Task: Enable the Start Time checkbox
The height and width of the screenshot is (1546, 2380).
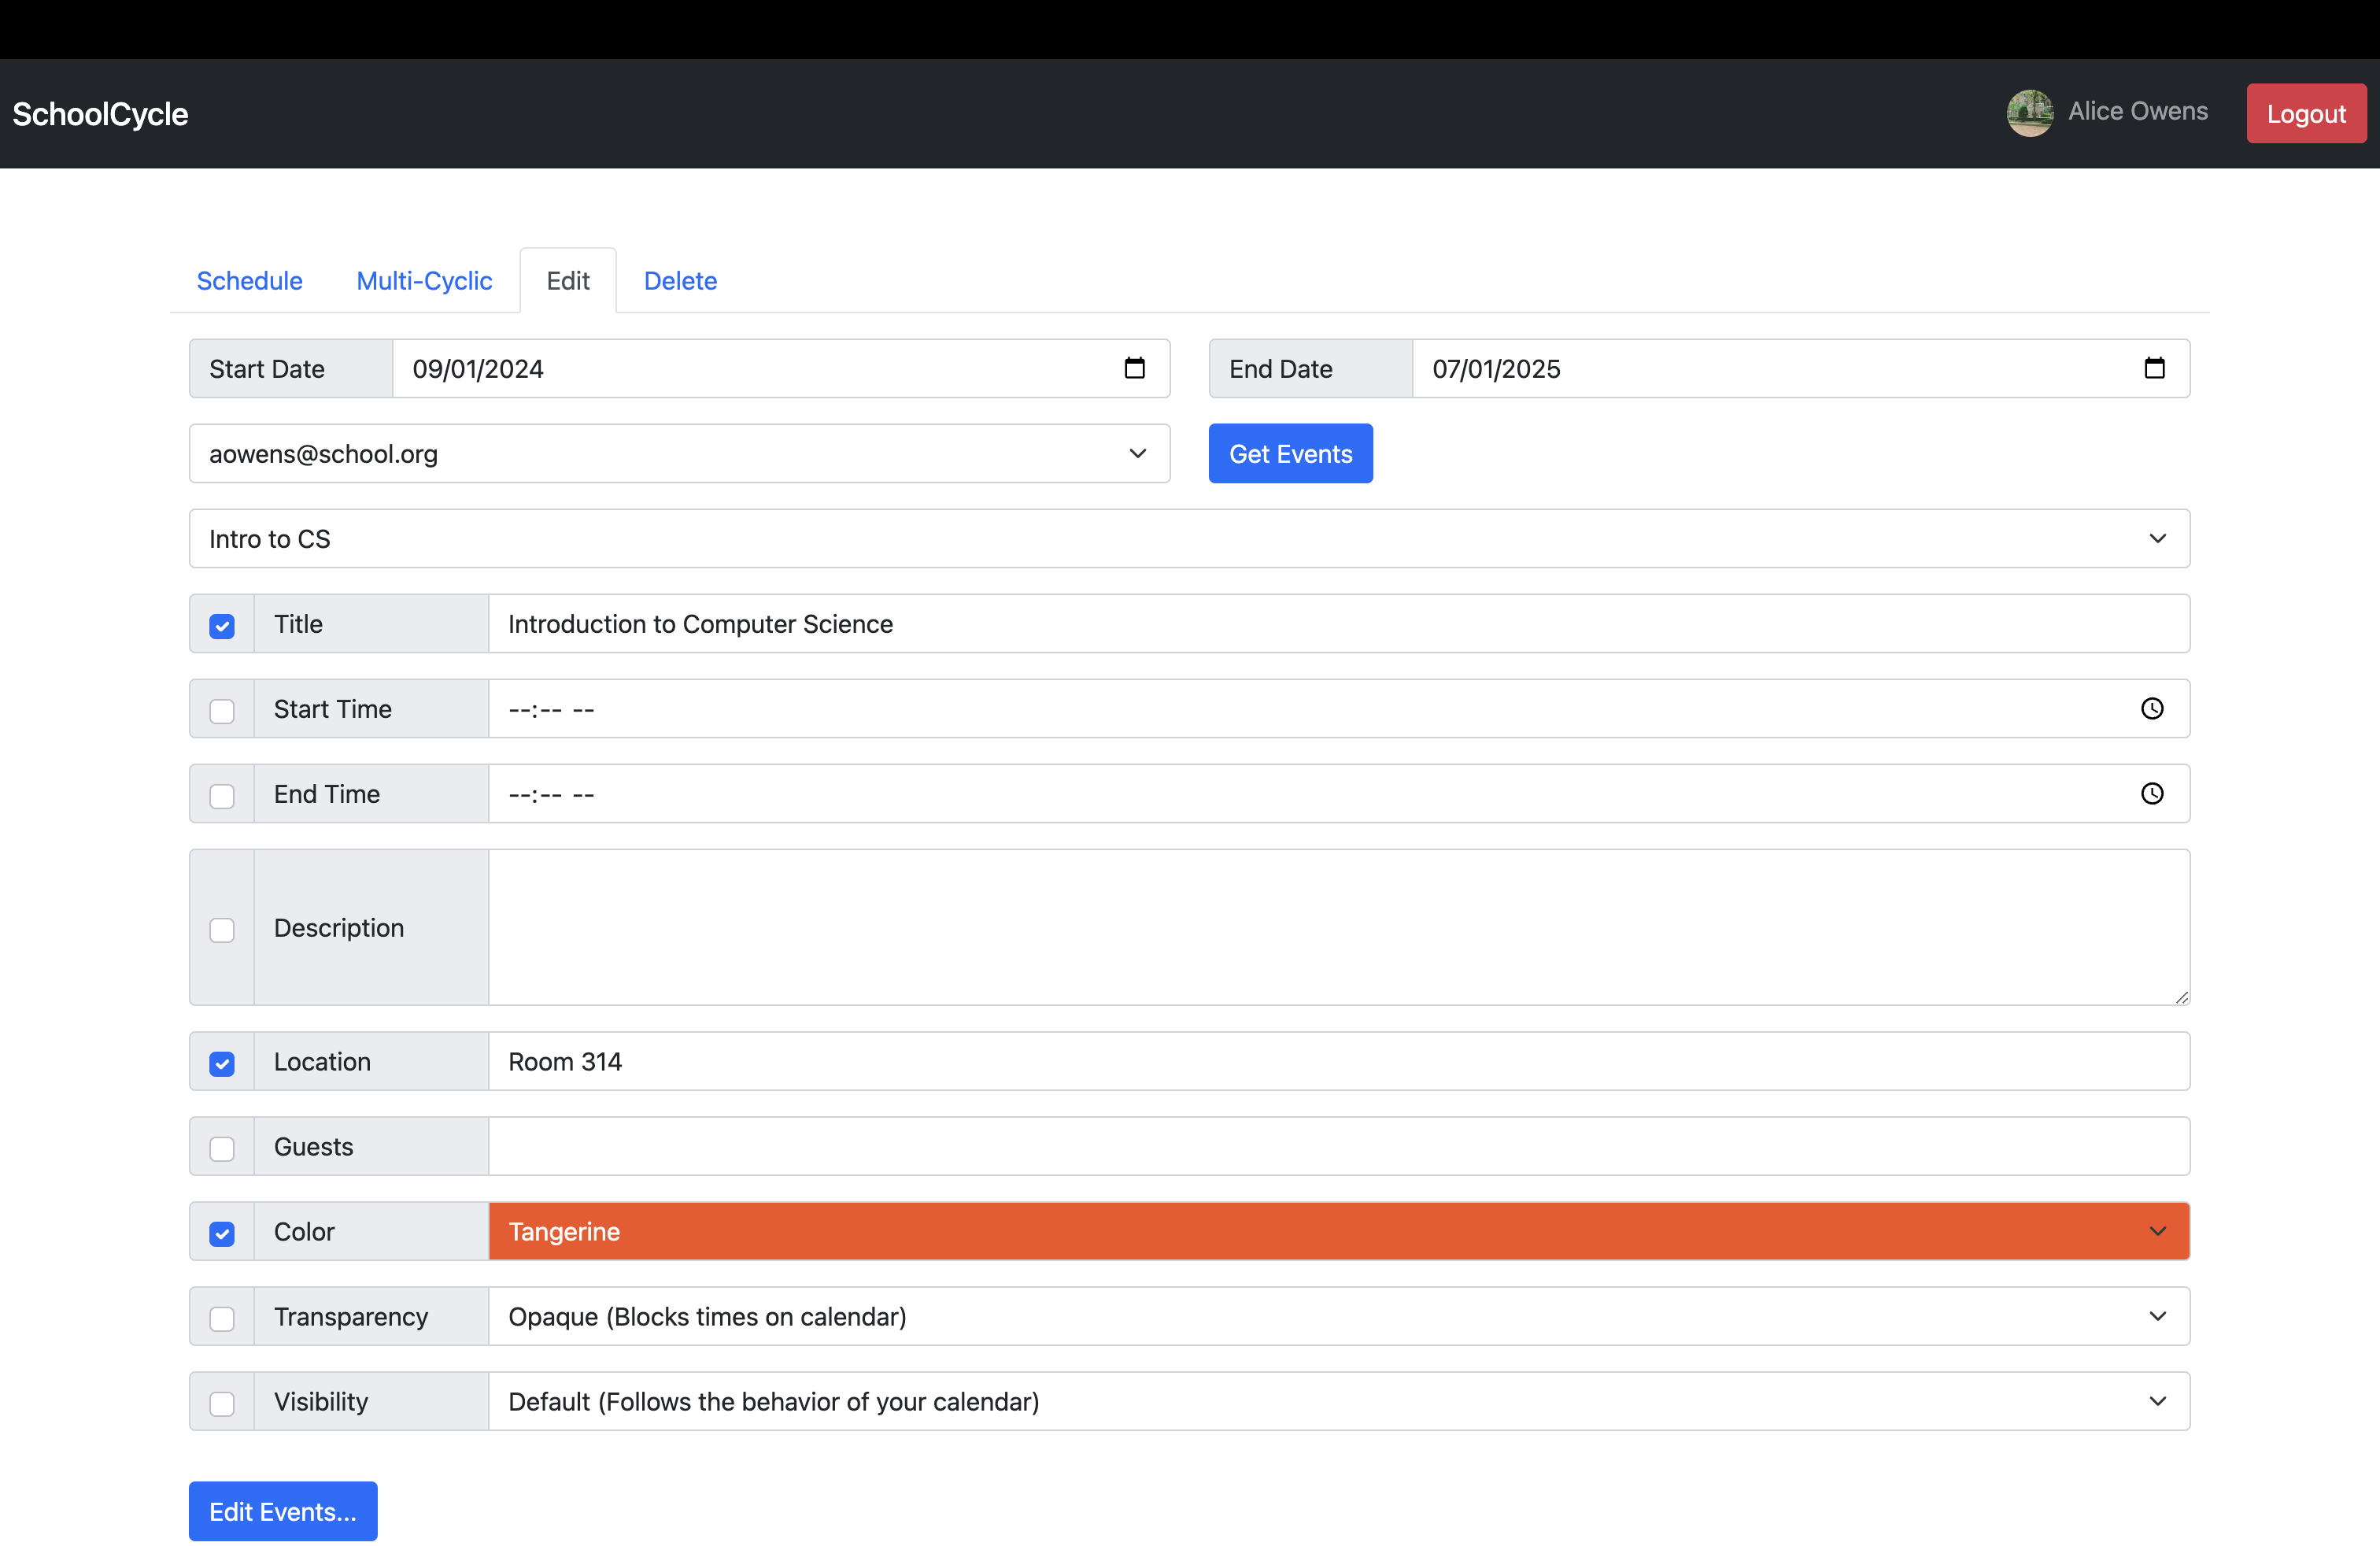Action: (x=222, y=711)
